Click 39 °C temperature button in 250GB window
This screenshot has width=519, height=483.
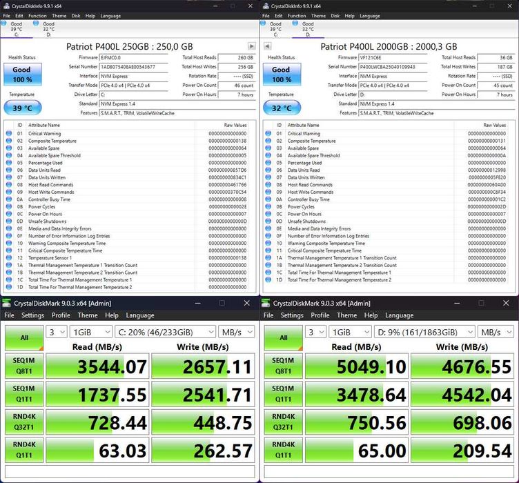23,108
